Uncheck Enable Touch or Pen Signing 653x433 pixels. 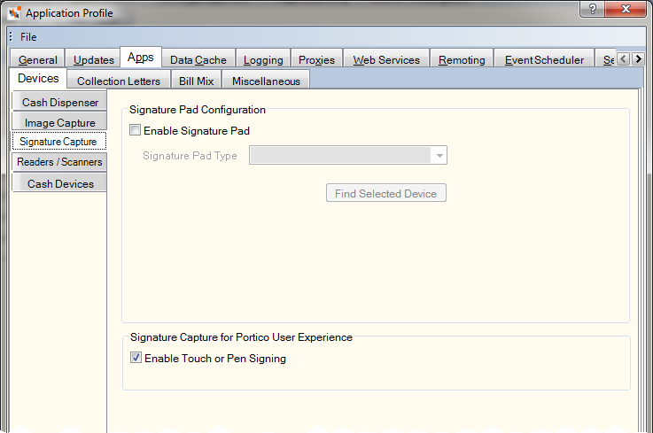[x=136, y=358]
